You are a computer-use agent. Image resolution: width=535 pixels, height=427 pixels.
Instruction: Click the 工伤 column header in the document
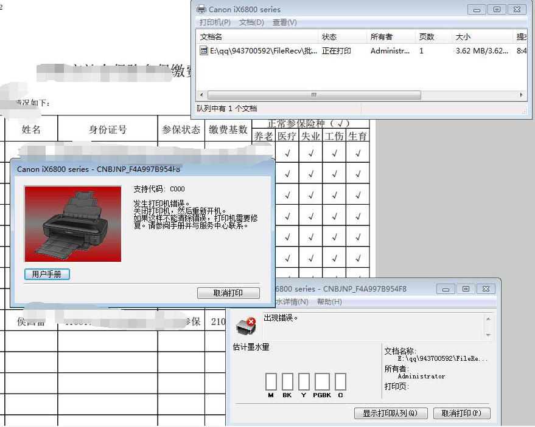[334, 136]
